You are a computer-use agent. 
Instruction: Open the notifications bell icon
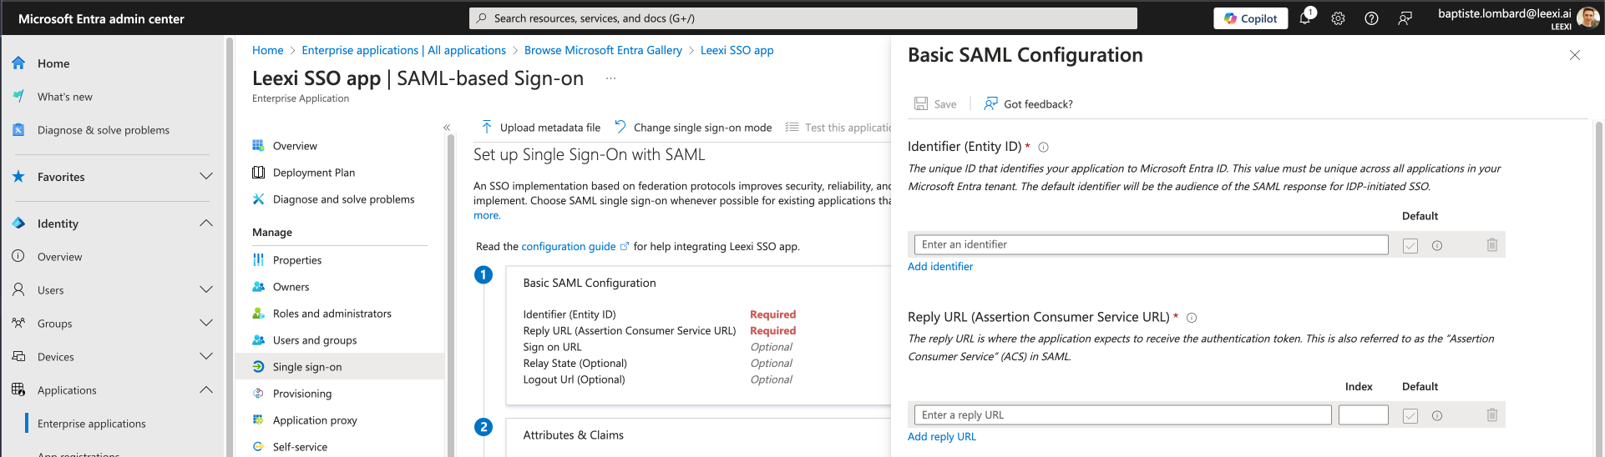(x=1305, y=18)
